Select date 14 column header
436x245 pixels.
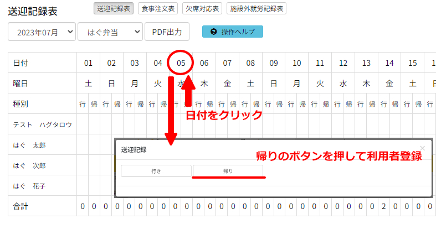click(x=389, y=63)
